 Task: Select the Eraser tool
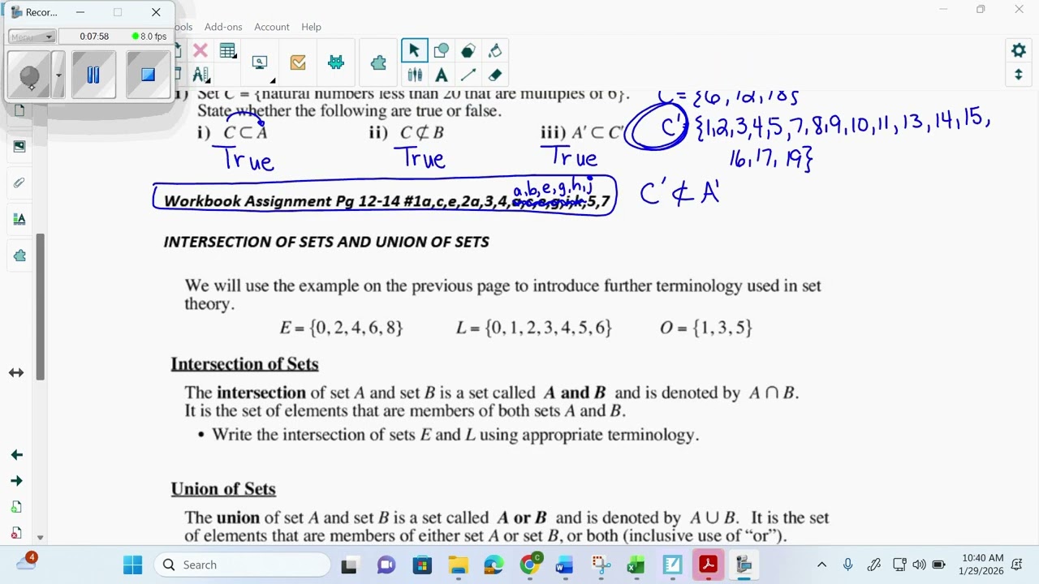(x=495, y=75)
